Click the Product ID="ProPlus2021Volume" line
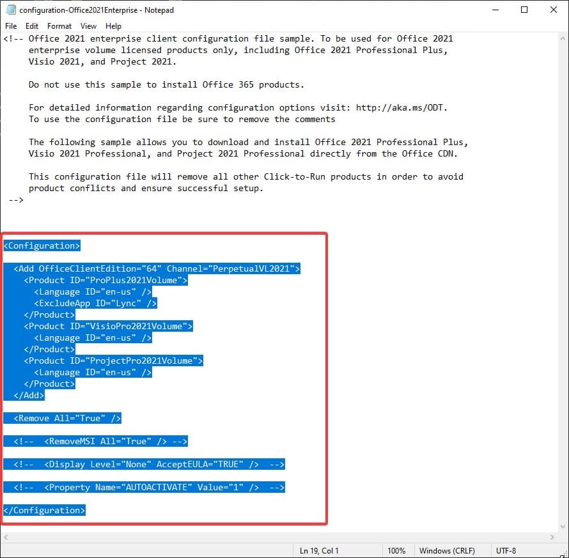This screenshot has height=558, width=569. point(105,280)
